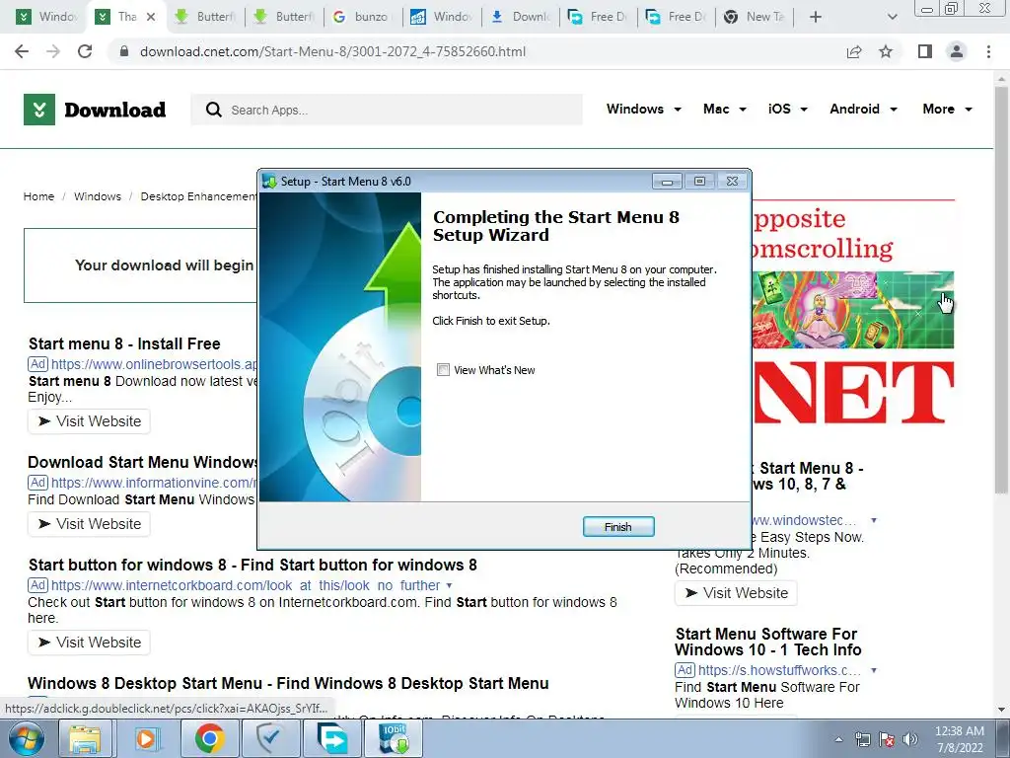Switch to the first 'Butterf' tab
This screenshot has width=1010, height=758.
click(x=205, y=17)
